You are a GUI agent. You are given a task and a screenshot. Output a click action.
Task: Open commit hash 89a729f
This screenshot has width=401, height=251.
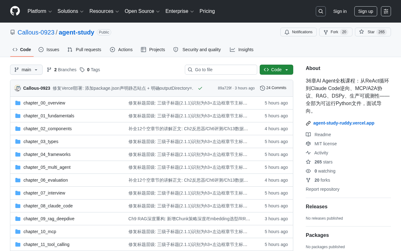225,88
